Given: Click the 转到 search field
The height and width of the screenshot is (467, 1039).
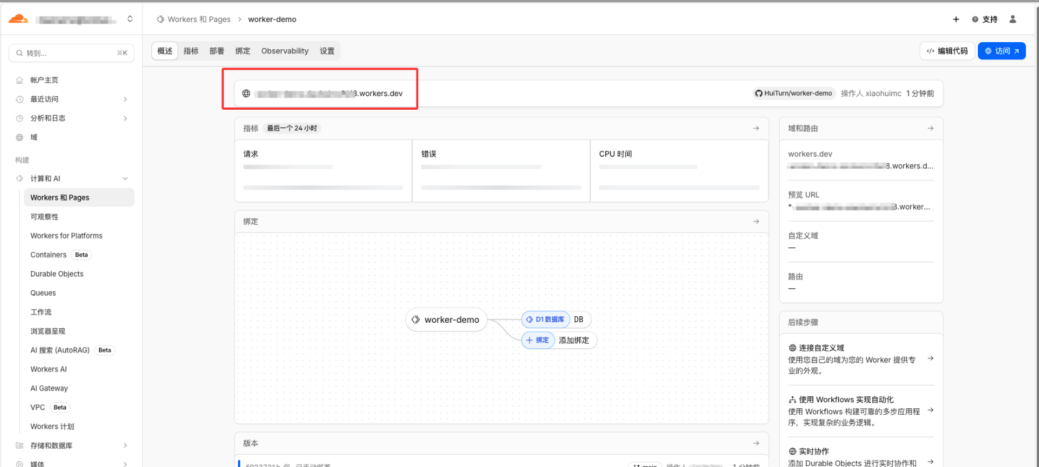Looking at the screenshot, I should [71, 53].
